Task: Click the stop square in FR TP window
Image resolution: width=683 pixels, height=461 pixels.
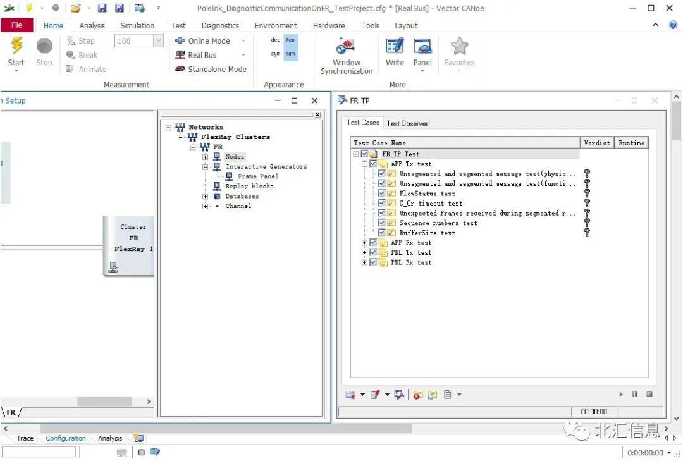Action: coord(649,395)
